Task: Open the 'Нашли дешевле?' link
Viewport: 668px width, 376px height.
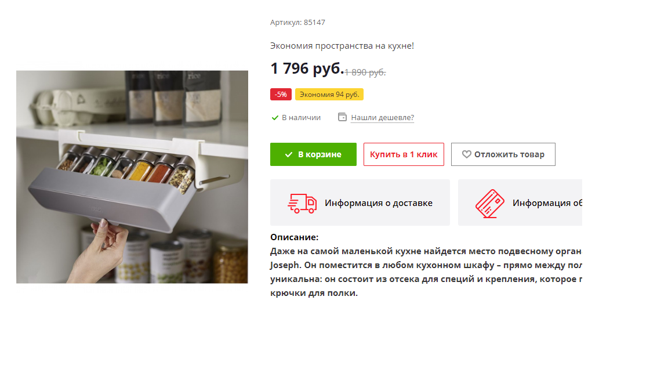Action: [x=382, y=117]
